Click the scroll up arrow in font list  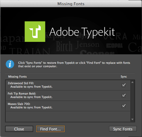(132, 82)
